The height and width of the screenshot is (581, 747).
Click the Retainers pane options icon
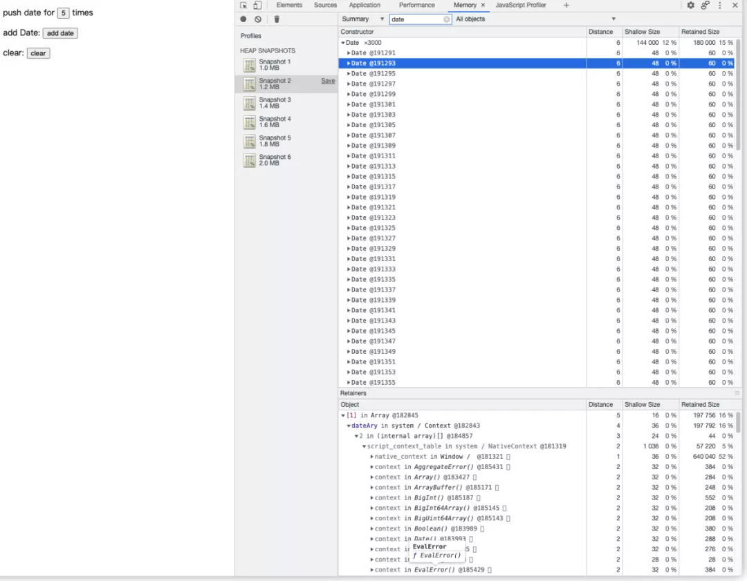pos(737,393)
